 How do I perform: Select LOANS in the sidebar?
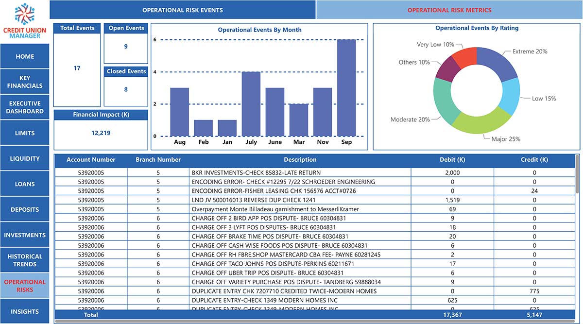[x=25, y=184]
